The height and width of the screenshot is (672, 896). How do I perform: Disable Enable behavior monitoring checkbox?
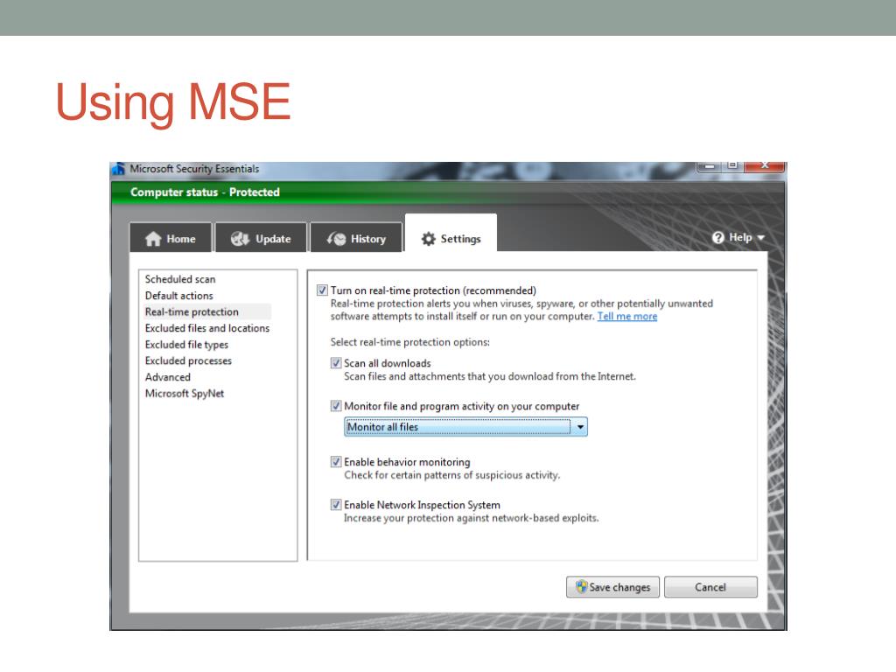coord(336,462)
